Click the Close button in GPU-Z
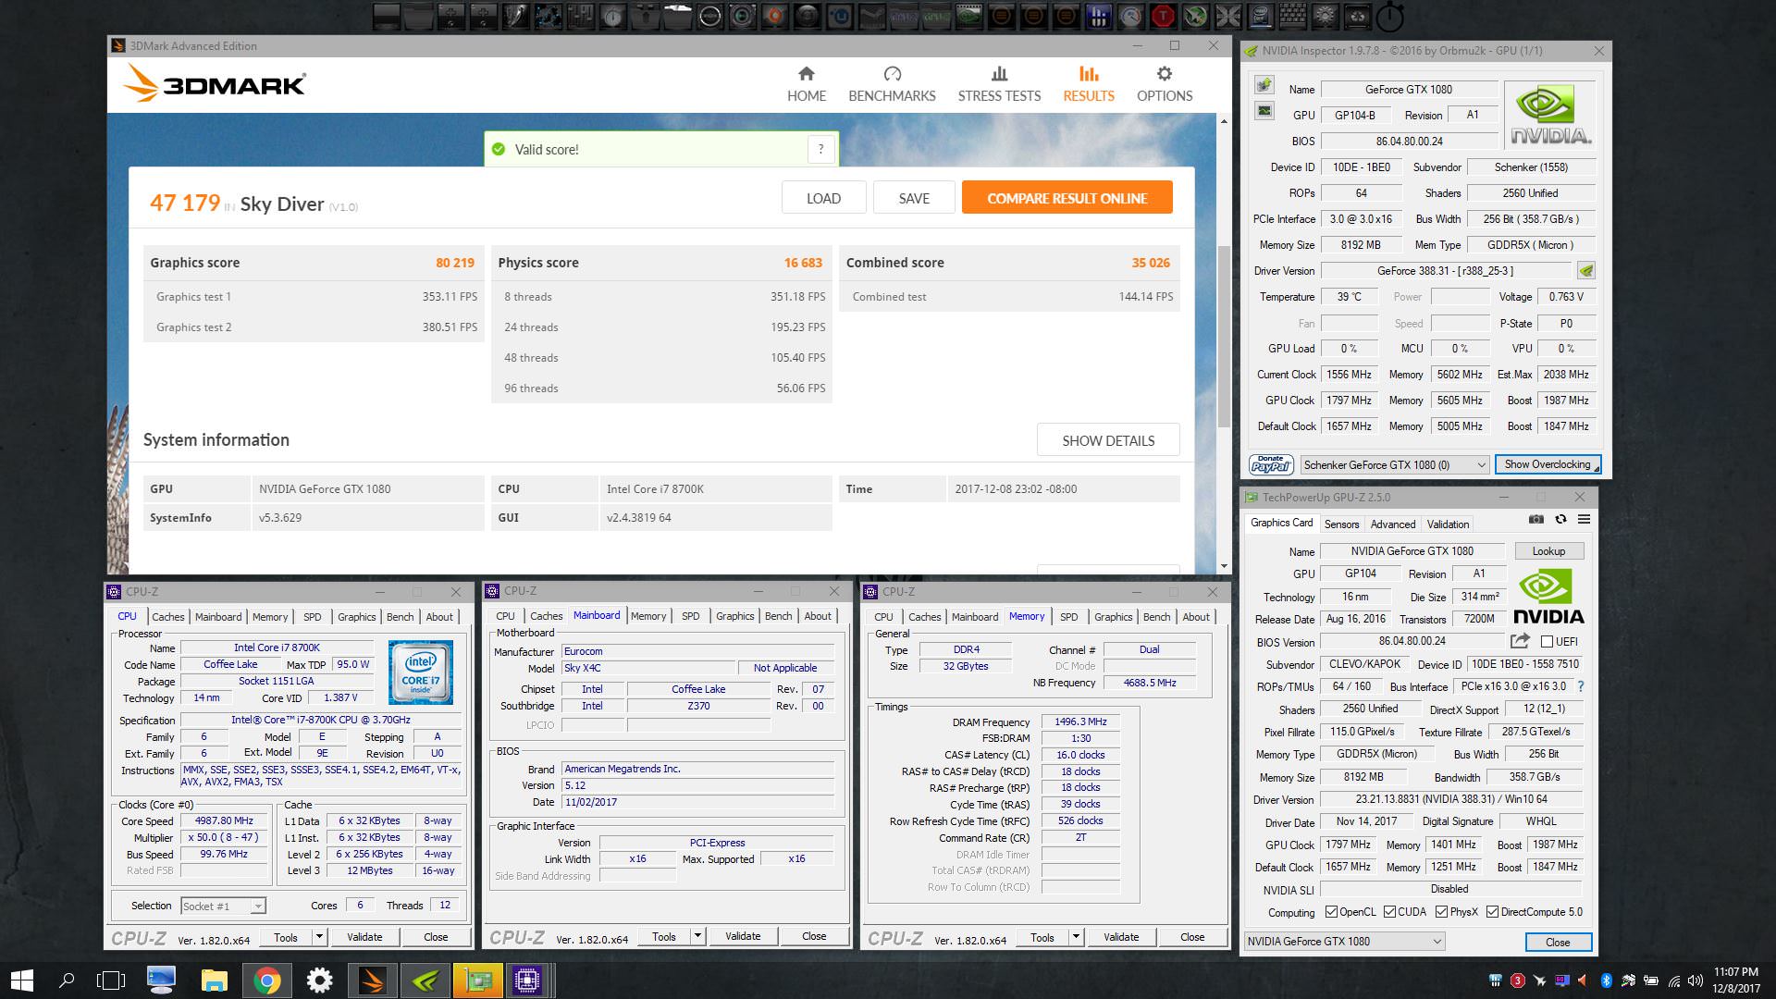Viewport: 1776px width, 999px height. click(x=1558, y=942)
